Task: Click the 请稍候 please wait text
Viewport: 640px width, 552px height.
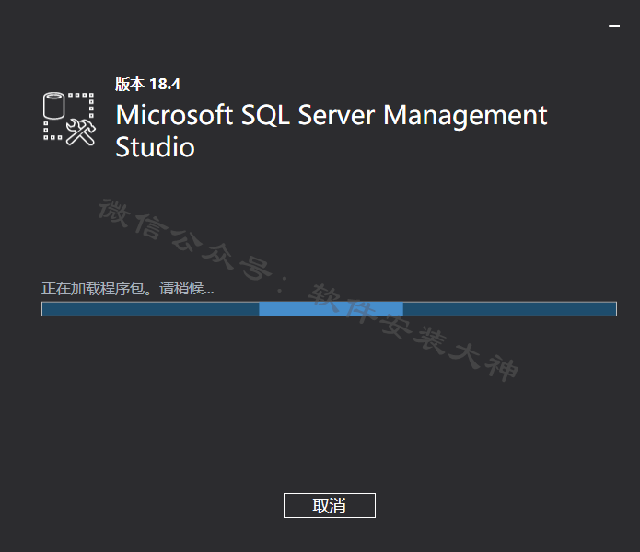Action: point(187,288)
